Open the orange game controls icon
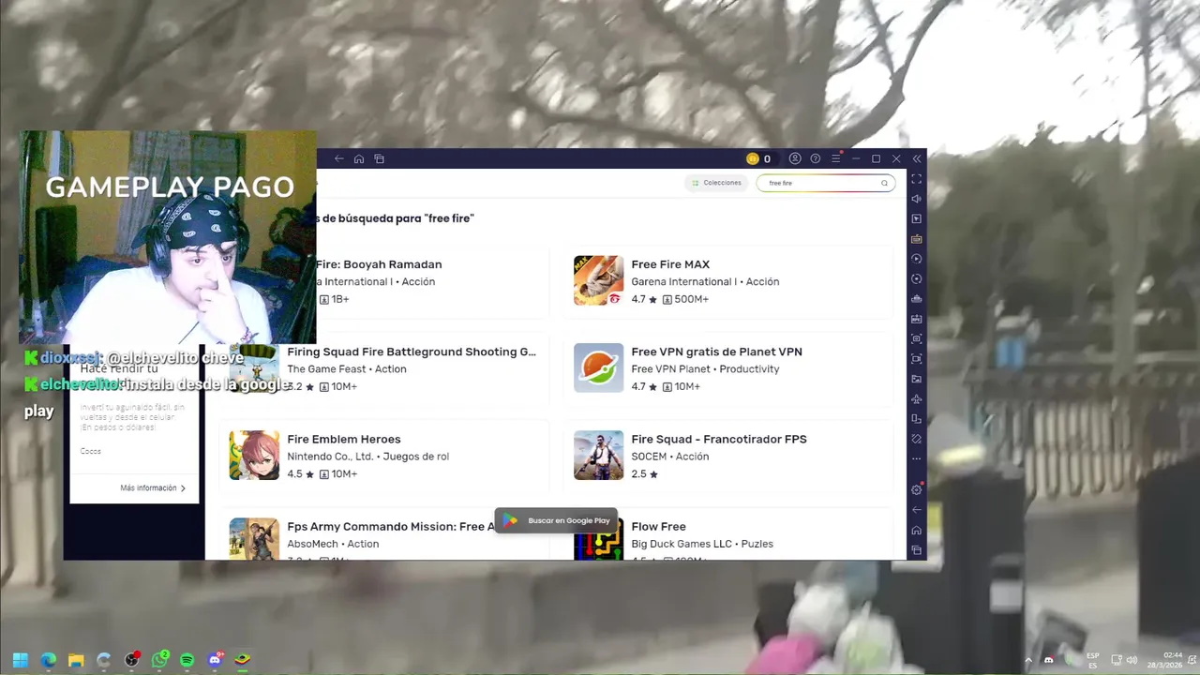The height and width of the screenshot is (675, 1200). click(917, 239)
